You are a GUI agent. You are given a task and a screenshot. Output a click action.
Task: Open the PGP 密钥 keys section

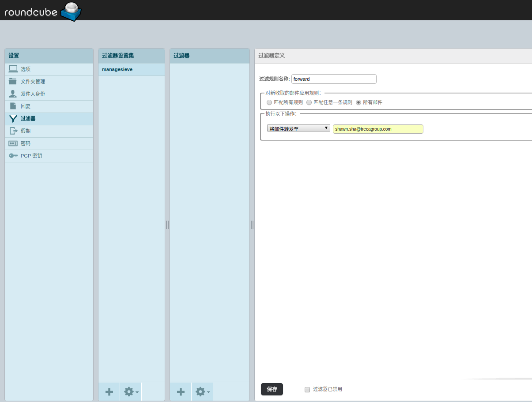tap(31, 155)
